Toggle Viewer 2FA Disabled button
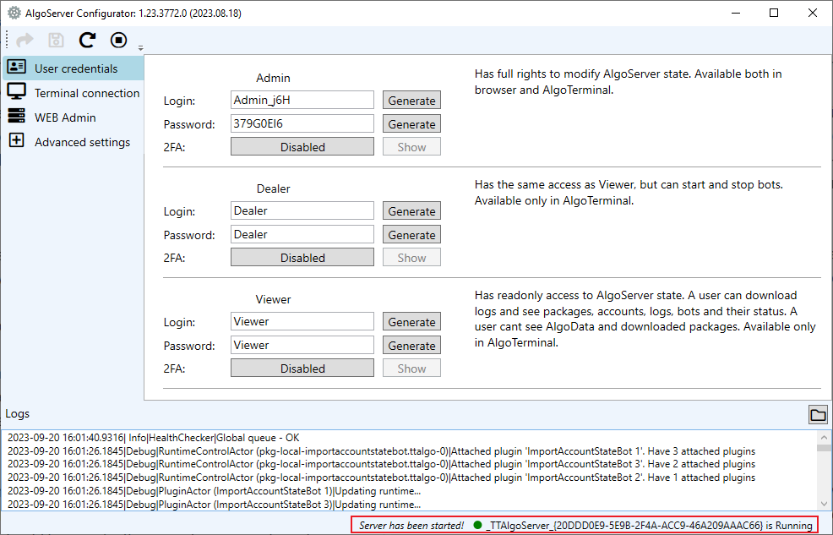 coord(302,368)
